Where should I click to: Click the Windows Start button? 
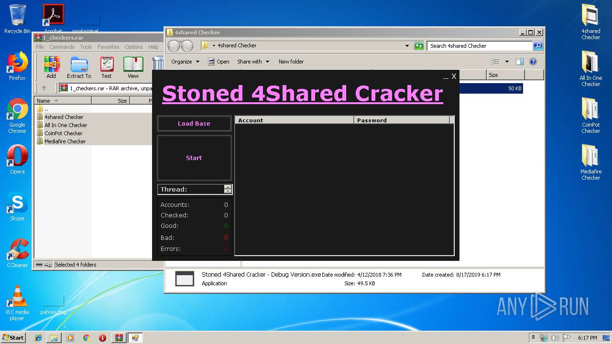[x=13, y=337]
